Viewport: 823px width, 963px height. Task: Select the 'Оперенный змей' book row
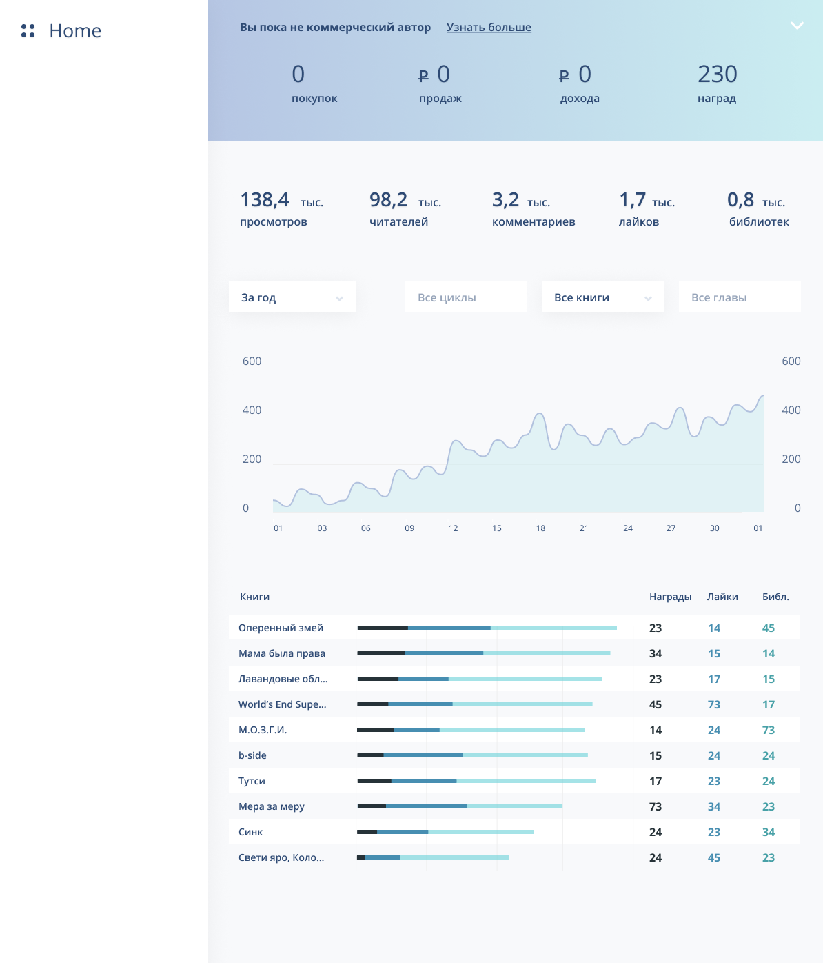281,628
